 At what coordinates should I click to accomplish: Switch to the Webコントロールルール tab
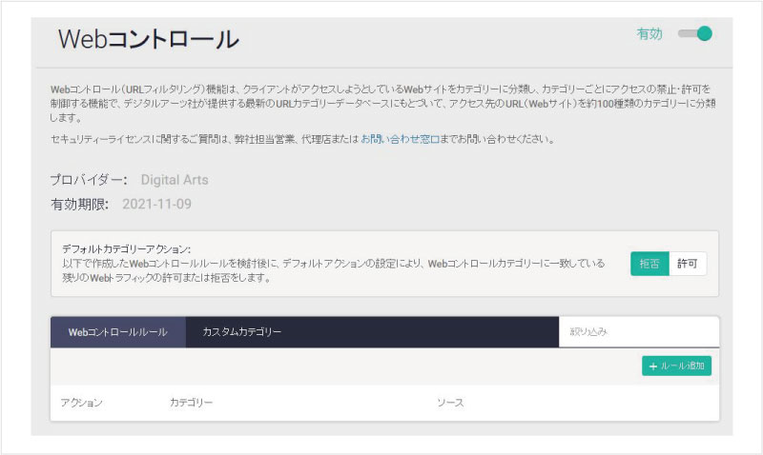click(117, 332)
